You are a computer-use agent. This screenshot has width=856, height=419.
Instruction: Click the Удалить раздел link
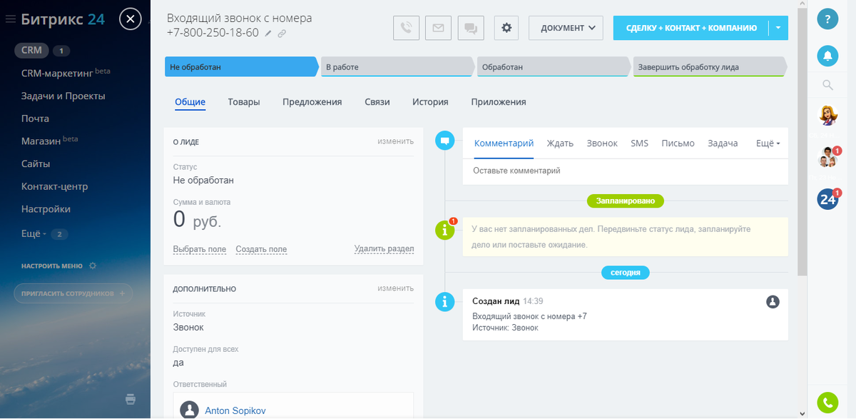click(384, 249)
